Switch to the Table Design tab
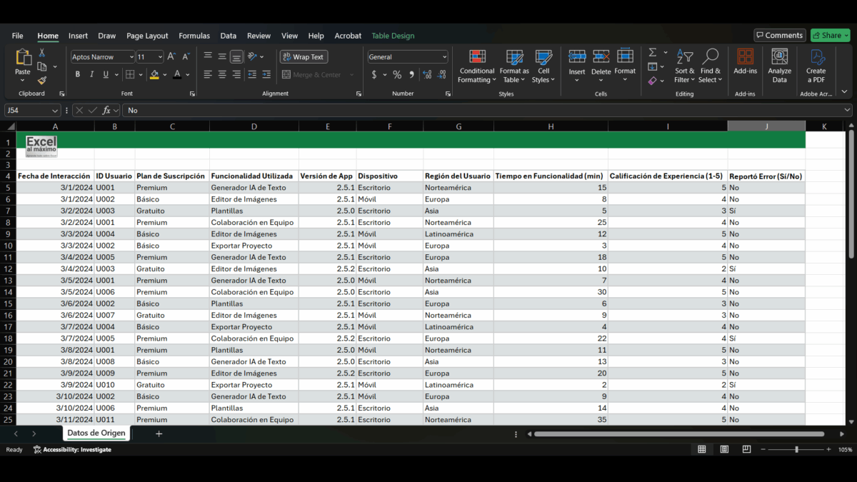Viewport: 857px width, 482px height. [393, 36]
